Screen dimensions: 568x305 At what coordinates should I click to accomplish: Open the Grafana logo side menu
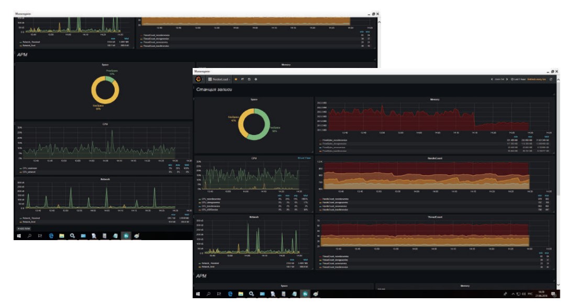pyautogui.click(x=198, y=79)
